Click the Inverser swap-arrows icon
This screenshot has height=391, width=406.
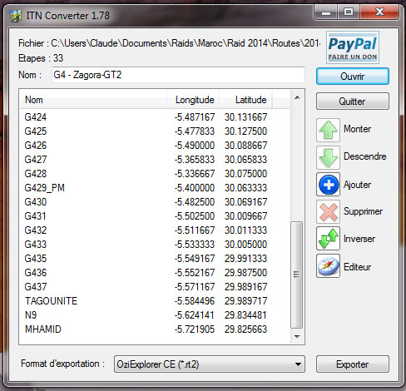click(x=328, y=239)
